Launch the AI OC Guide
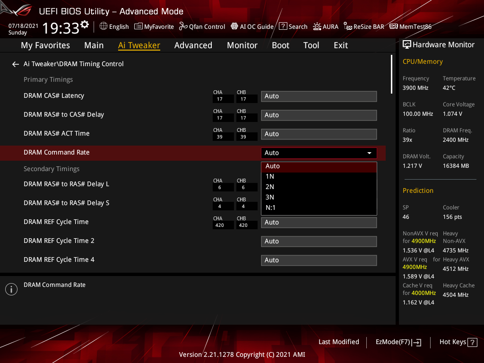Viewport: 484px width, 363px height. click(252, 26)
